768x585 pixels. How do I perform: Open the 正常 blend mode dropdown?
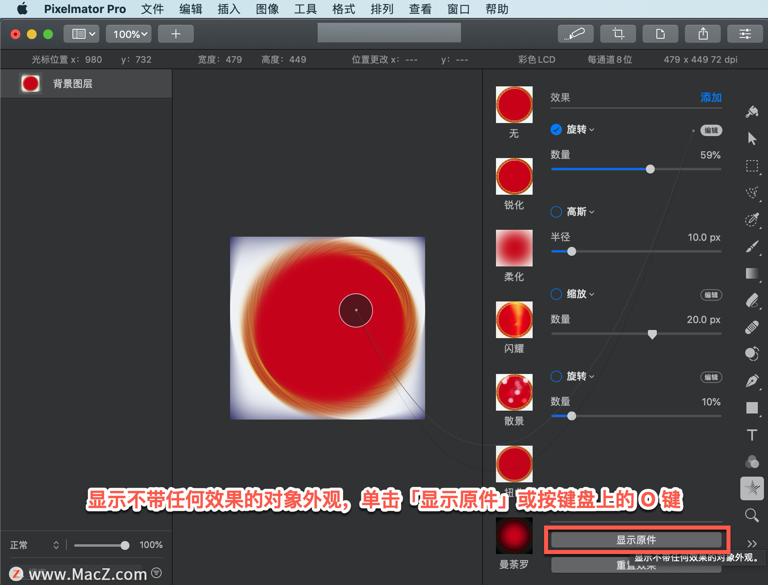tap(35, 545)
